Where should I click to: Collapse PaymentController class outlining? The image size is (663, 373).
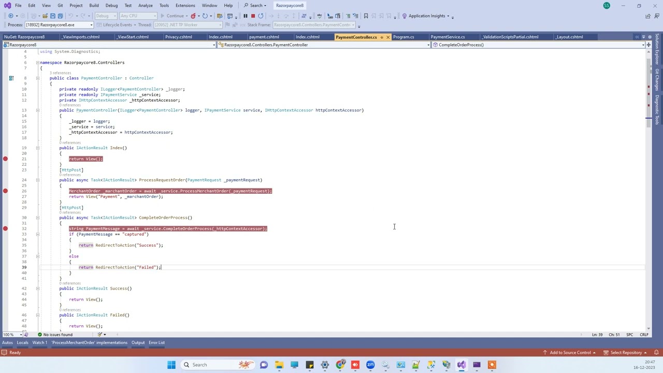pos(37,78)
